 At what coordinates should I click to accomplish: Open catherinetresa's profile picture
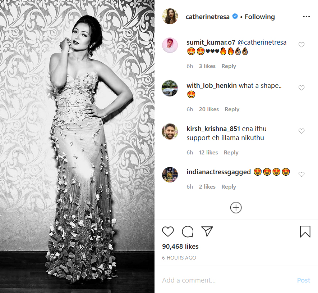(x=170, y=17)
